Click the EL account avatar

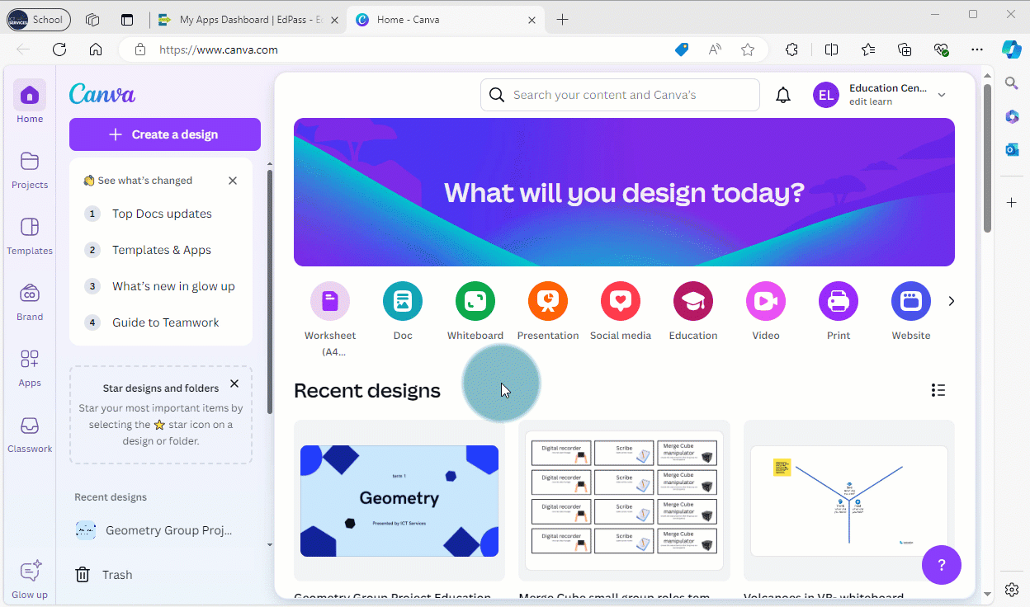[826, 95]
